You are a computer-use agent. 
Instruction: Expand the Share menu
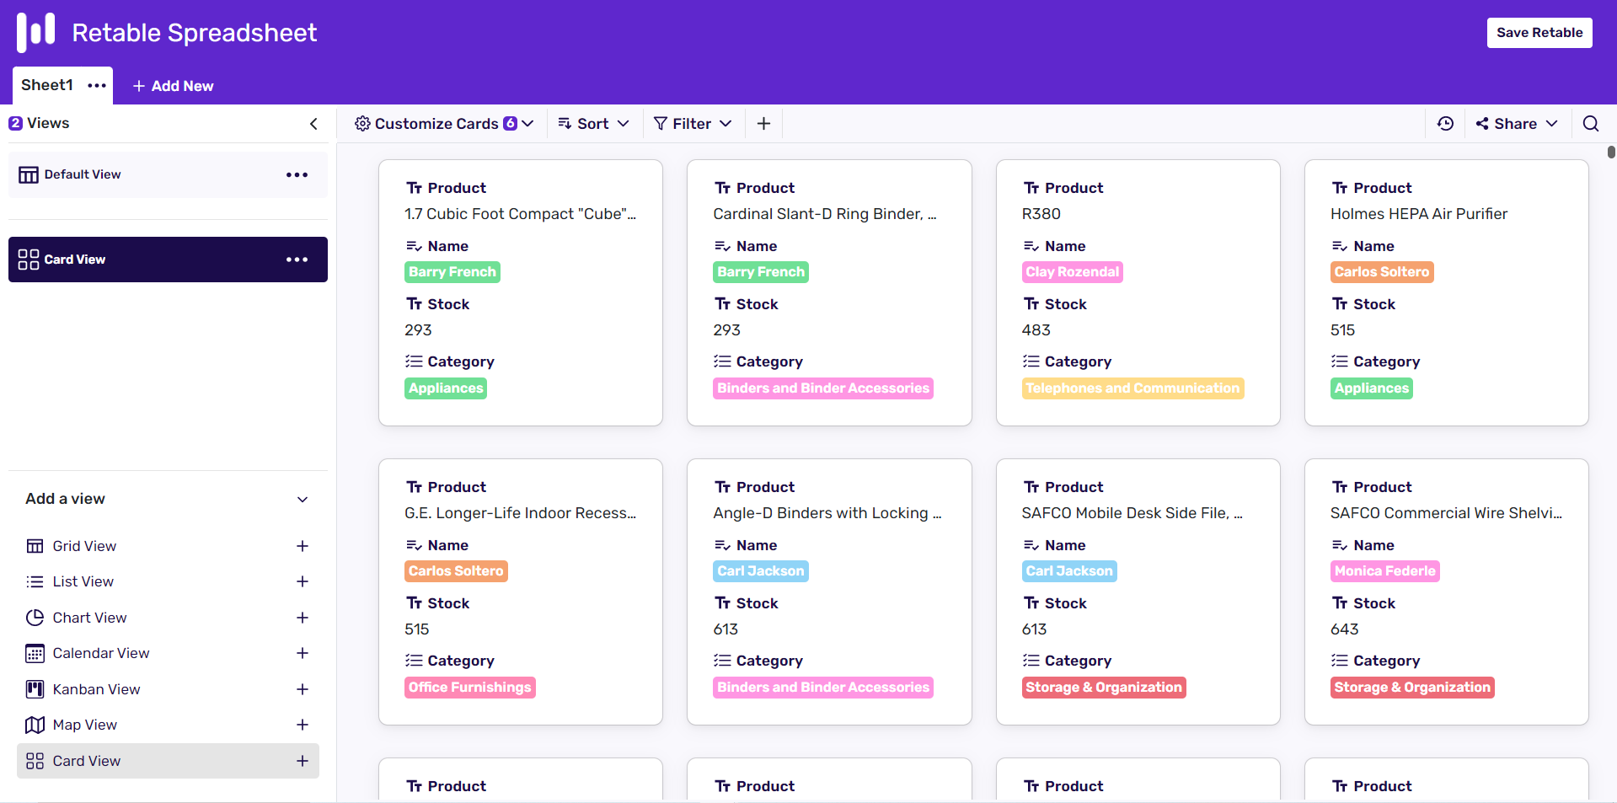coord(1516,124)
